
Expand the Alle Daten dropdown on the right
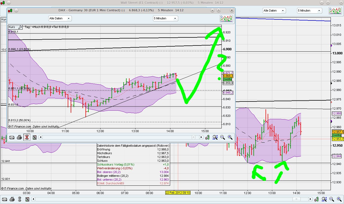(x=274, y=10)
